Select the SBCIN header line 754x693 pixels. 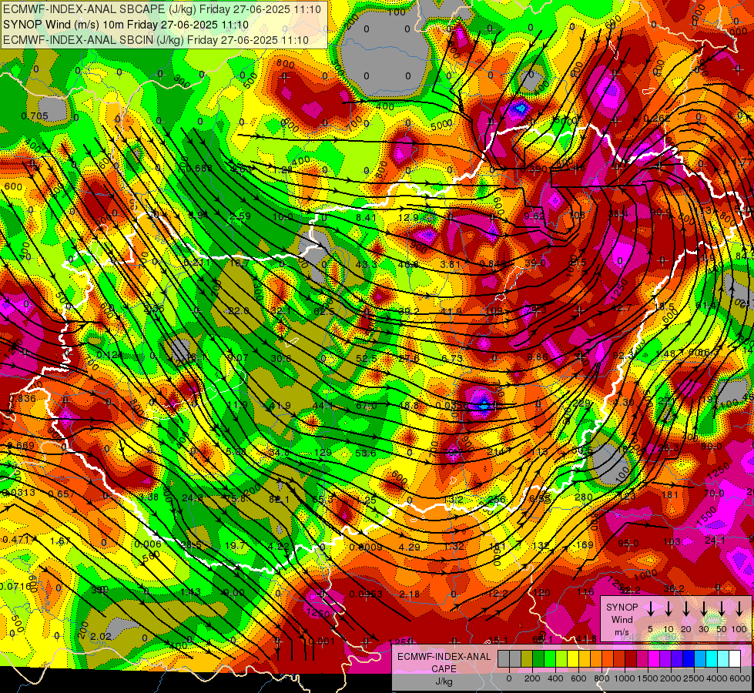156,40
